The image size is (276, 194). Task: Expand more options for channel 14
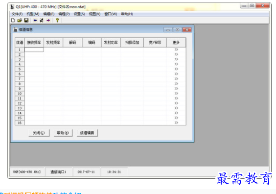point(176,113)
